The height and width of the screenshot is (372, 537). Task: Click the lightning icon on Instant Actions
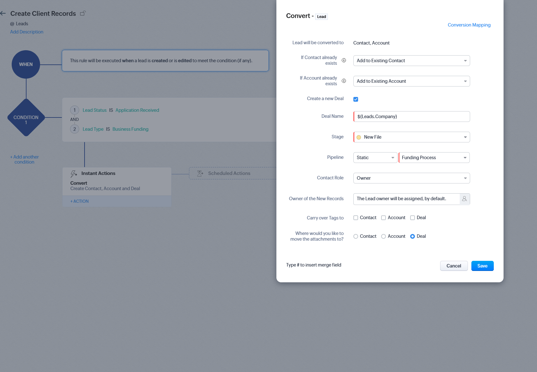tap(74, 173)
